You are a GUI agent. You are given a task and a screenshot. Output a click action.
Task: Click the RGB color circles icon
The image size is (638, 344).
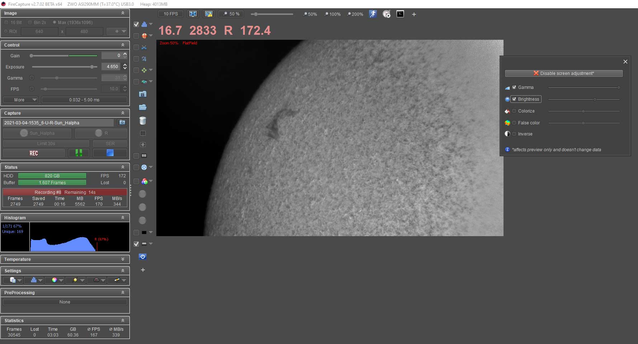(144, 182)
